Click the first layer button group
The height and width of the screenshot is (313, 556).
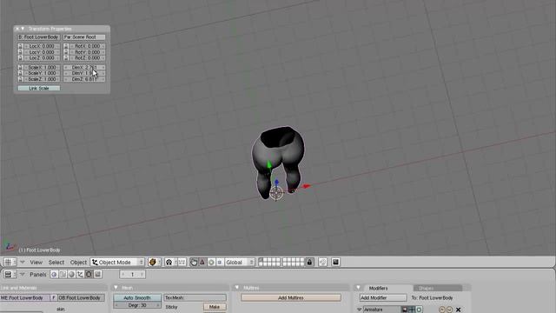pos(269,263)
